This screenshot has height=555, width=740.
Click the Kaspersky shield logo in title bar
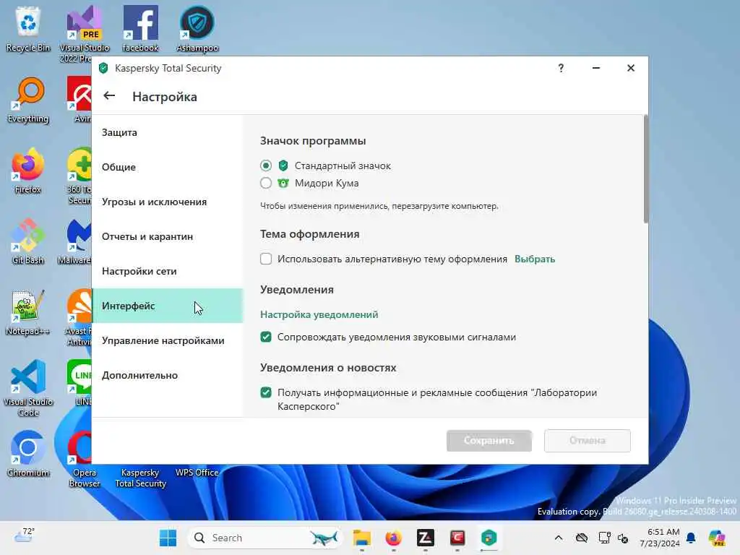pos(103,68)
